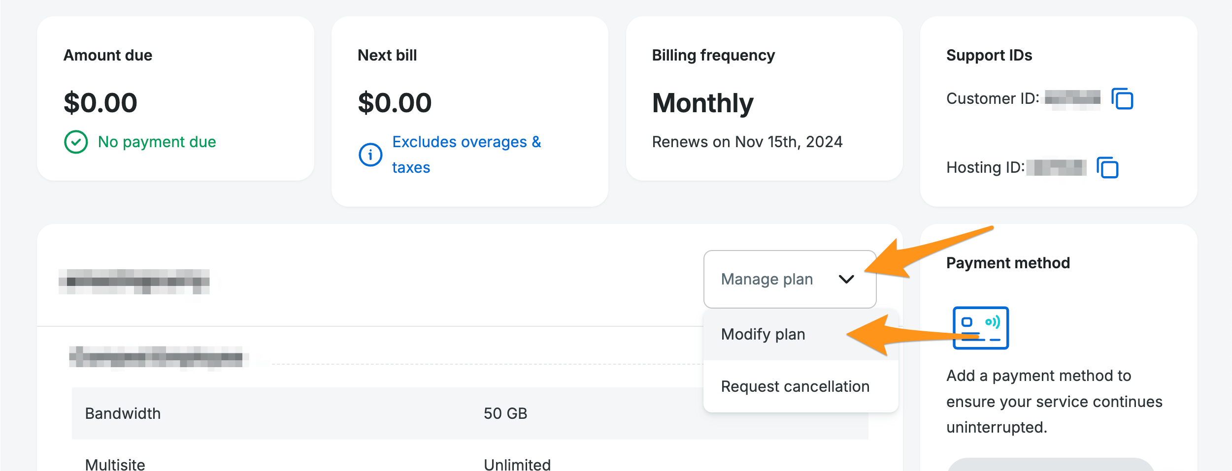Select the Multisite row label
1232x471 pixels.
[115, 464]
